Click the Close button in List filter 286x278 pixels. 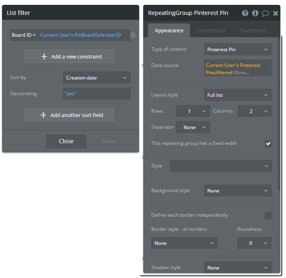pos(66,141)
